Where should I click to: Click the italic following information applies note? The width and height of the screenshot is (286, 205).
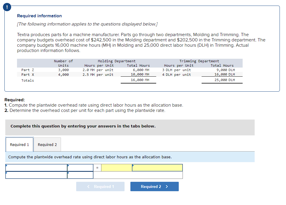pos(87,24)
